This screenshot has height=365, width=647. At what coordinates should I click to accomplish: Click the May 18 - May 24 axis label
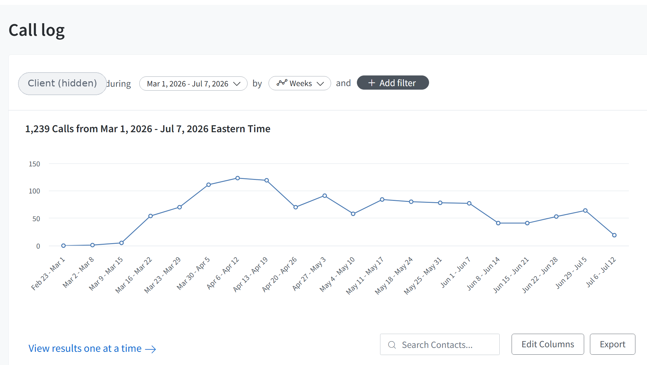(394, 276)
